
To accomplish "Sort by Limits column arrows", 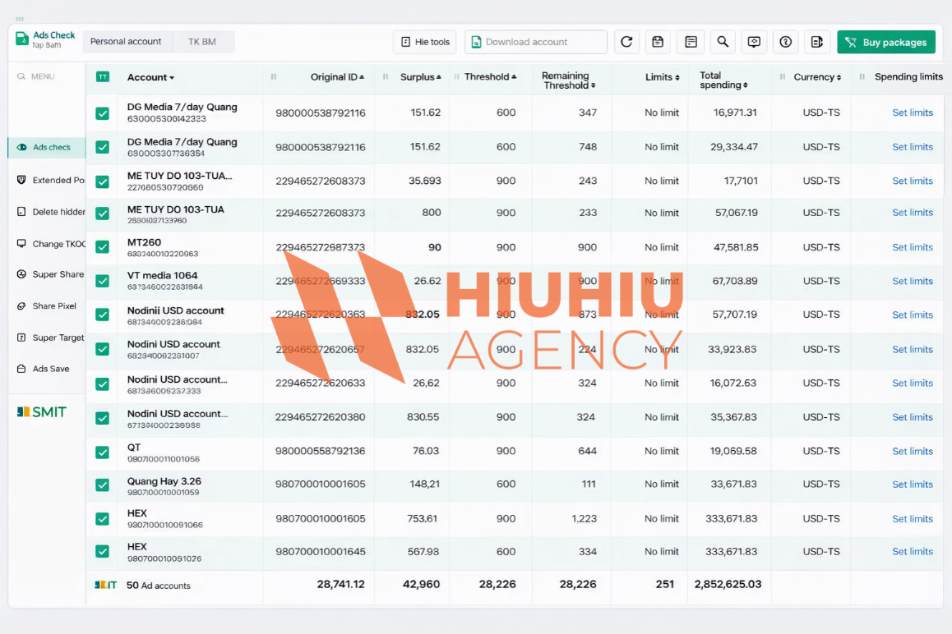I will coord(677,77).
